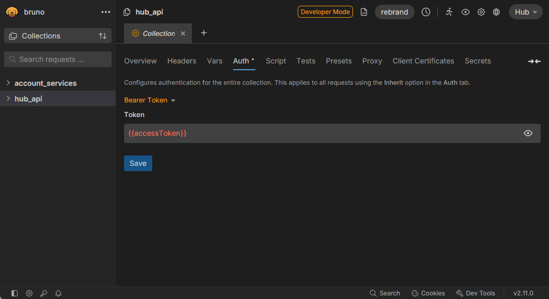Open the Hub environment dropdown
549x299 pixels.
tap(526, 12)
